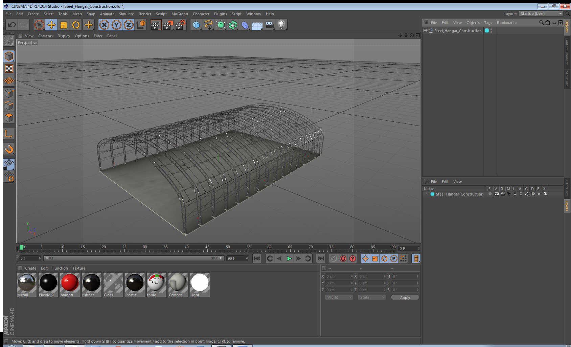Add a Bend deformer
The height and width of the screenshot is (347, 571).
245,25
